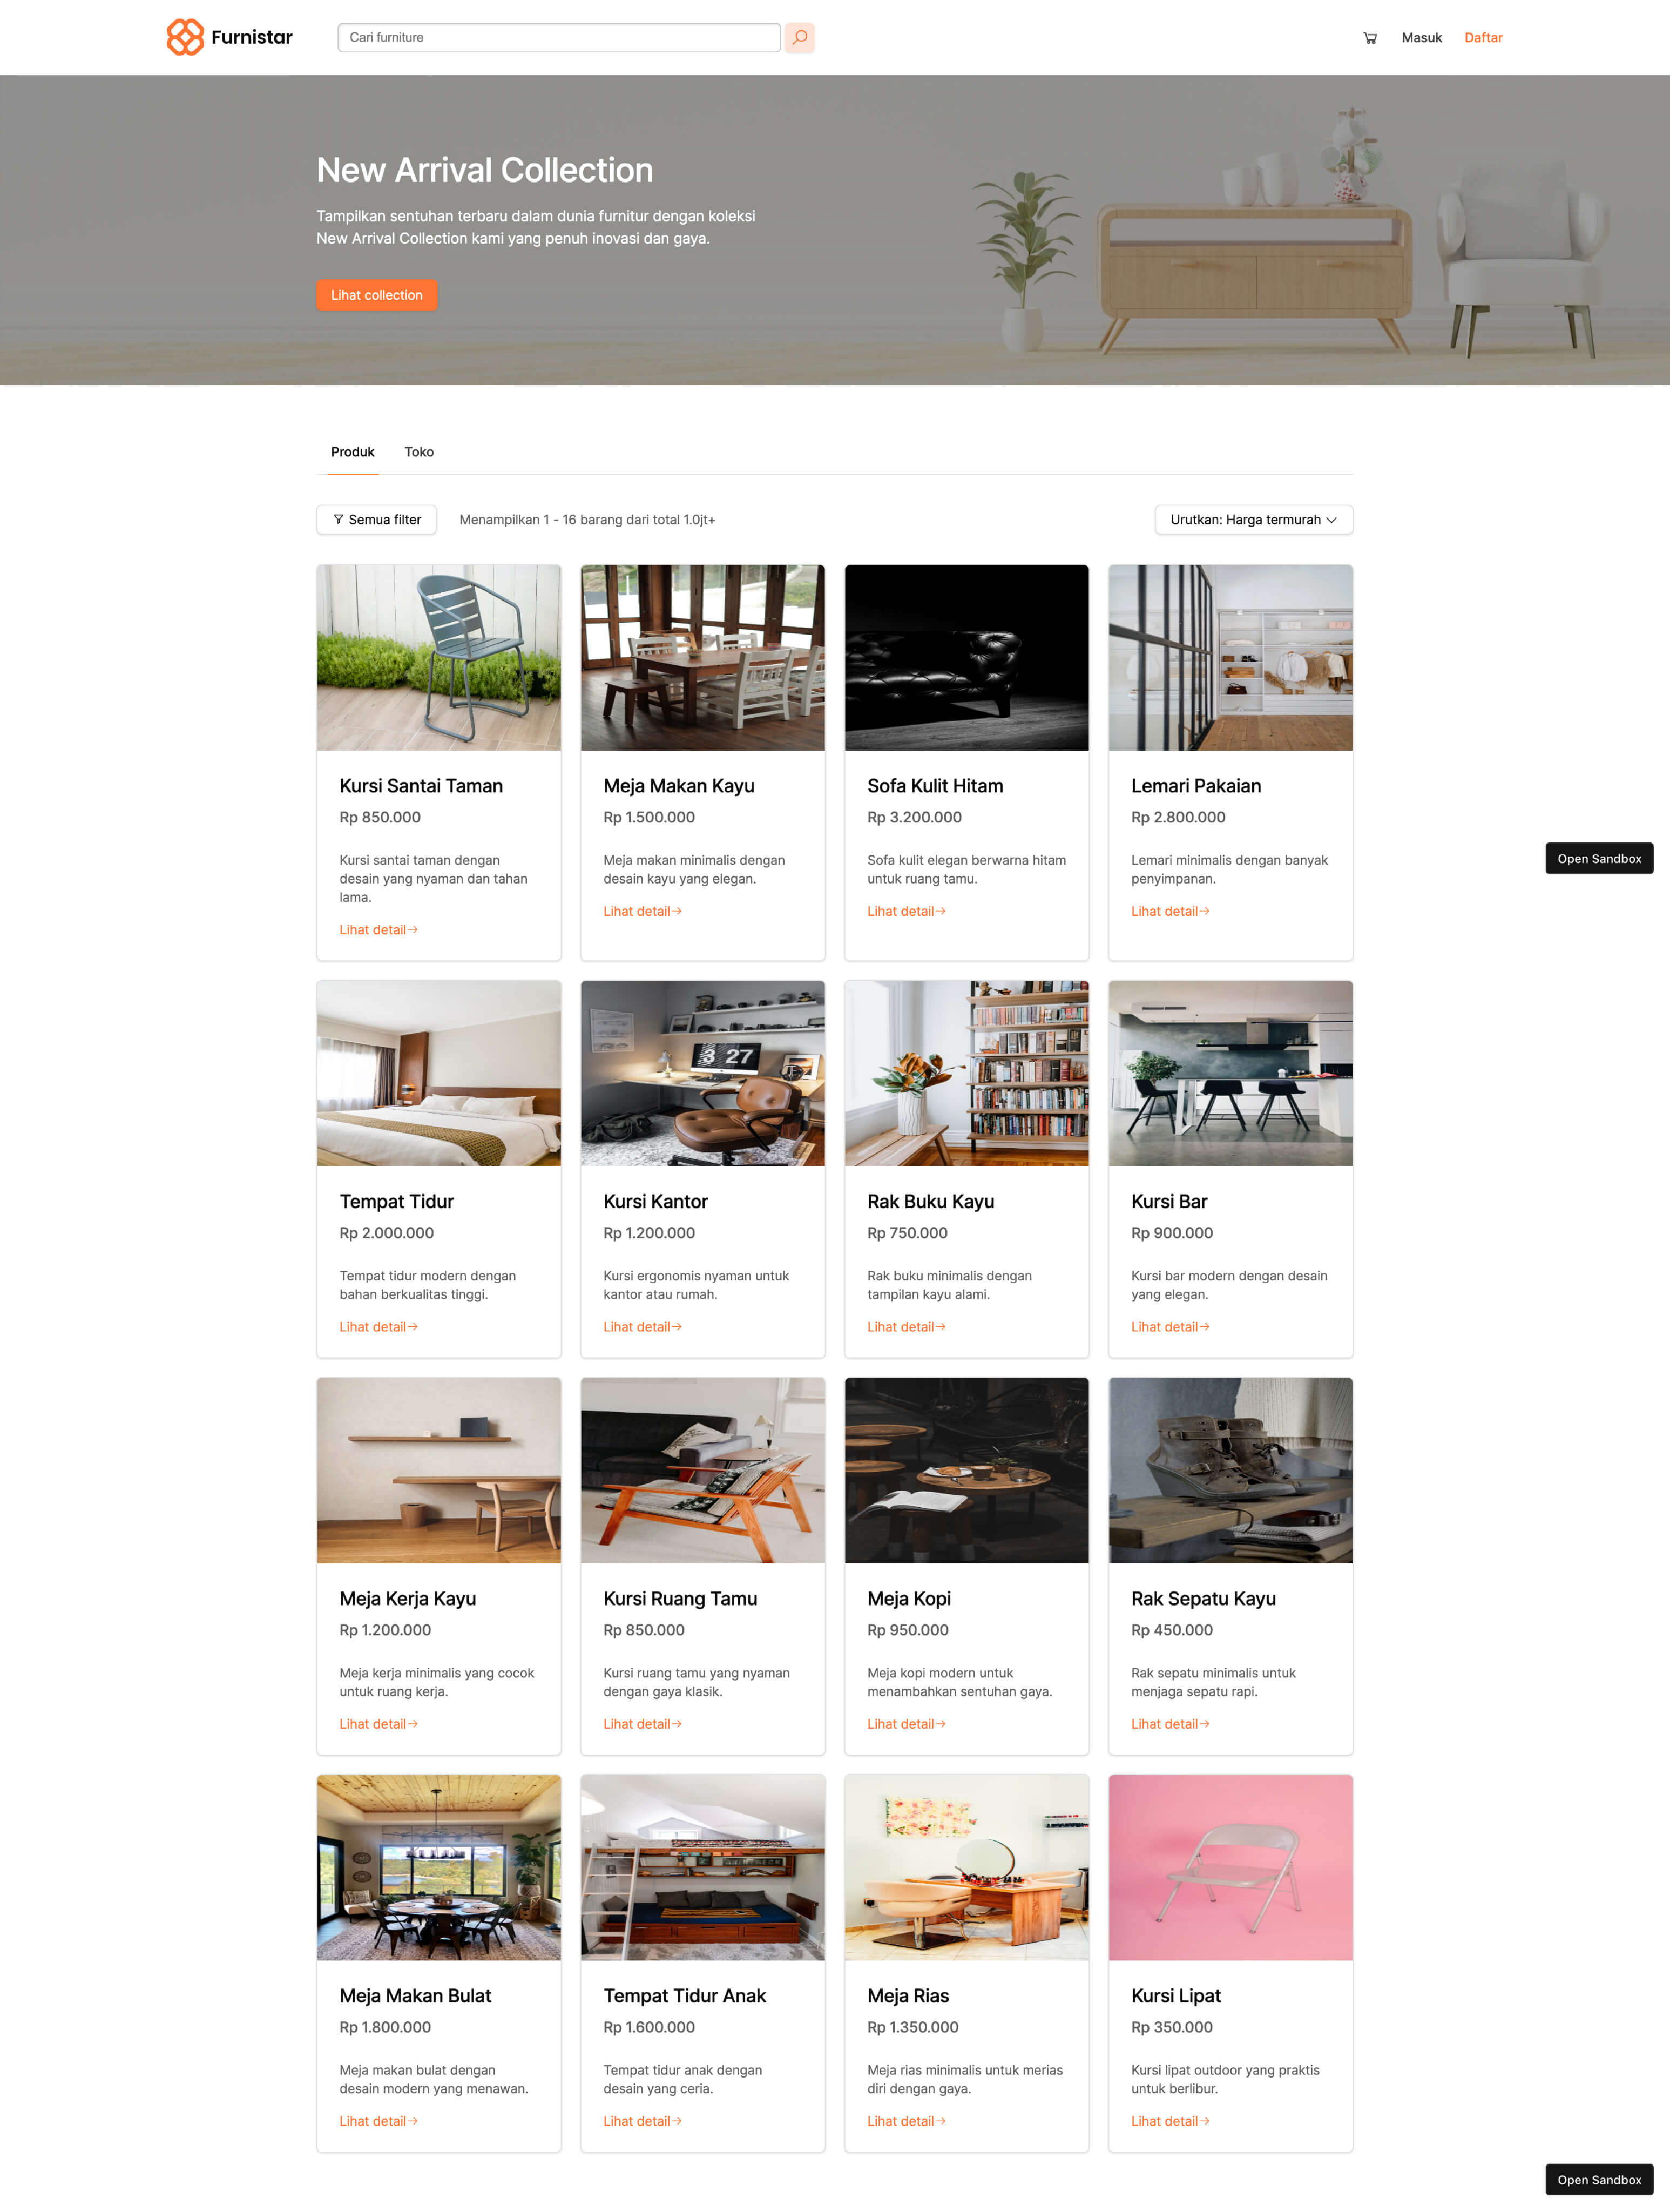Click Lihat detail for Kursi Lipat

point(1171,2121)
